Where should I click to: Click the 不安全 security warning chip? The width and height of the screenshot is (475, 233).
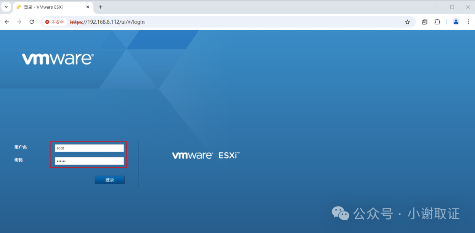pyautogui.click(x=54, y=22)
